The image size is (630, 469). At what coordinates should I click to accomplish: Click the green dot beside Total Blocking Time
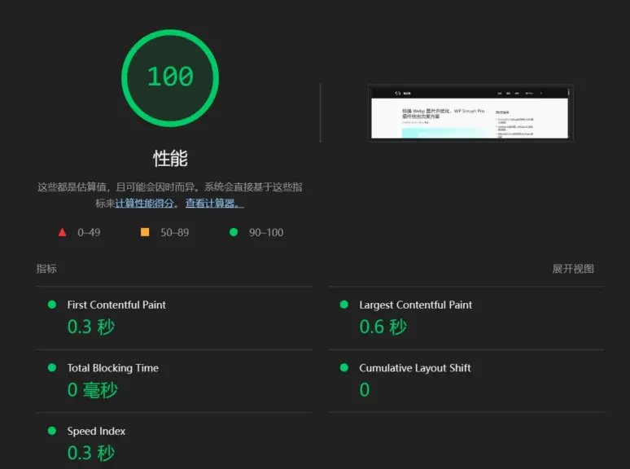pyautogui.click(x=52, y=368)
